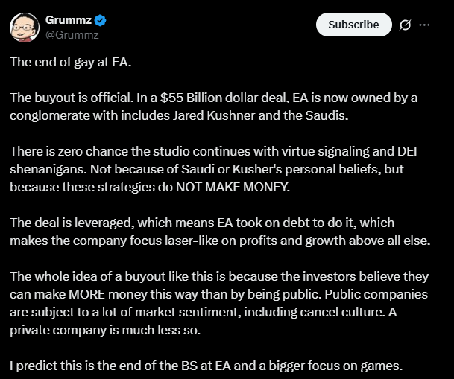Click the blue verified checkmark badge
The width and height of the screenshot is (454, 379).
pos(100,20)
